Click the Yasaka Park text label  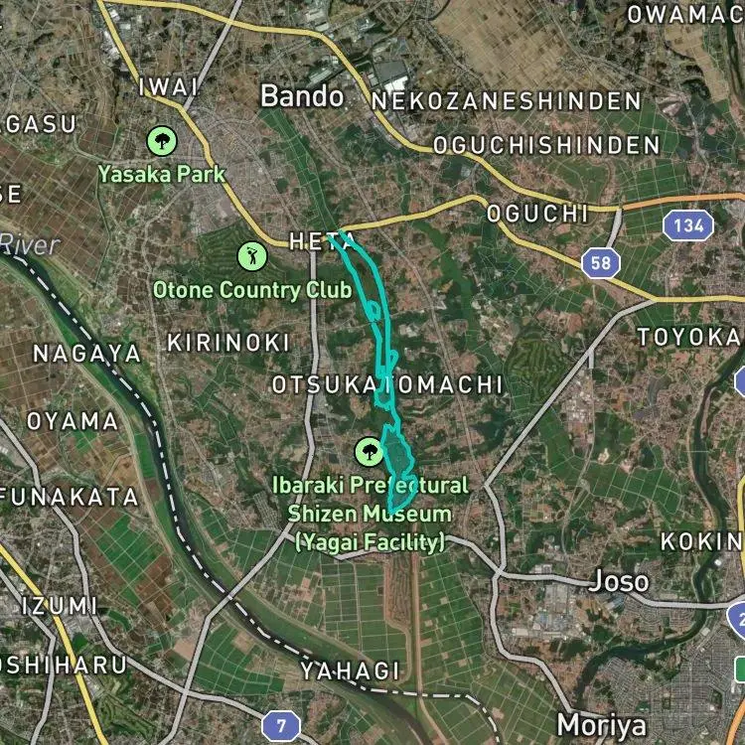click(x=162, y=174)
